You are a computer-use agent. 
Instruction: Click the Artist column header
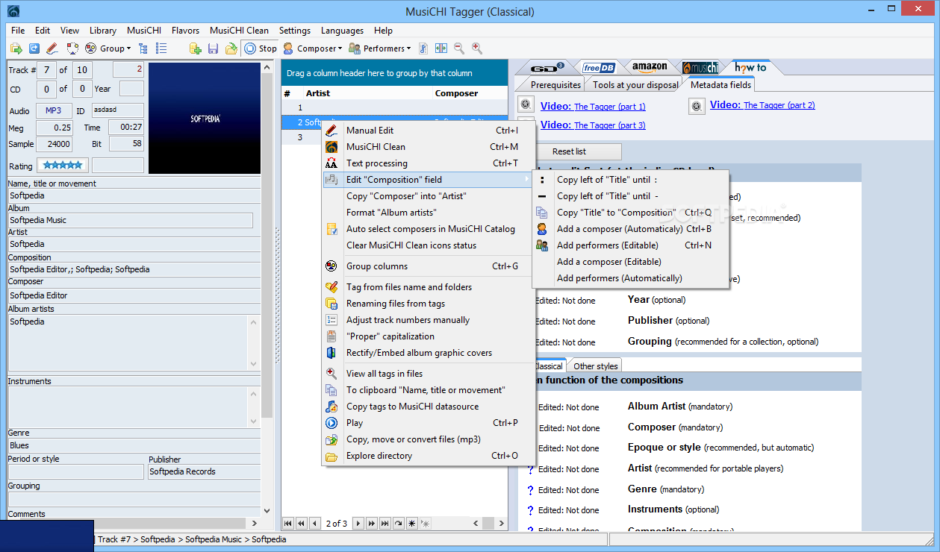click(368, 93)
